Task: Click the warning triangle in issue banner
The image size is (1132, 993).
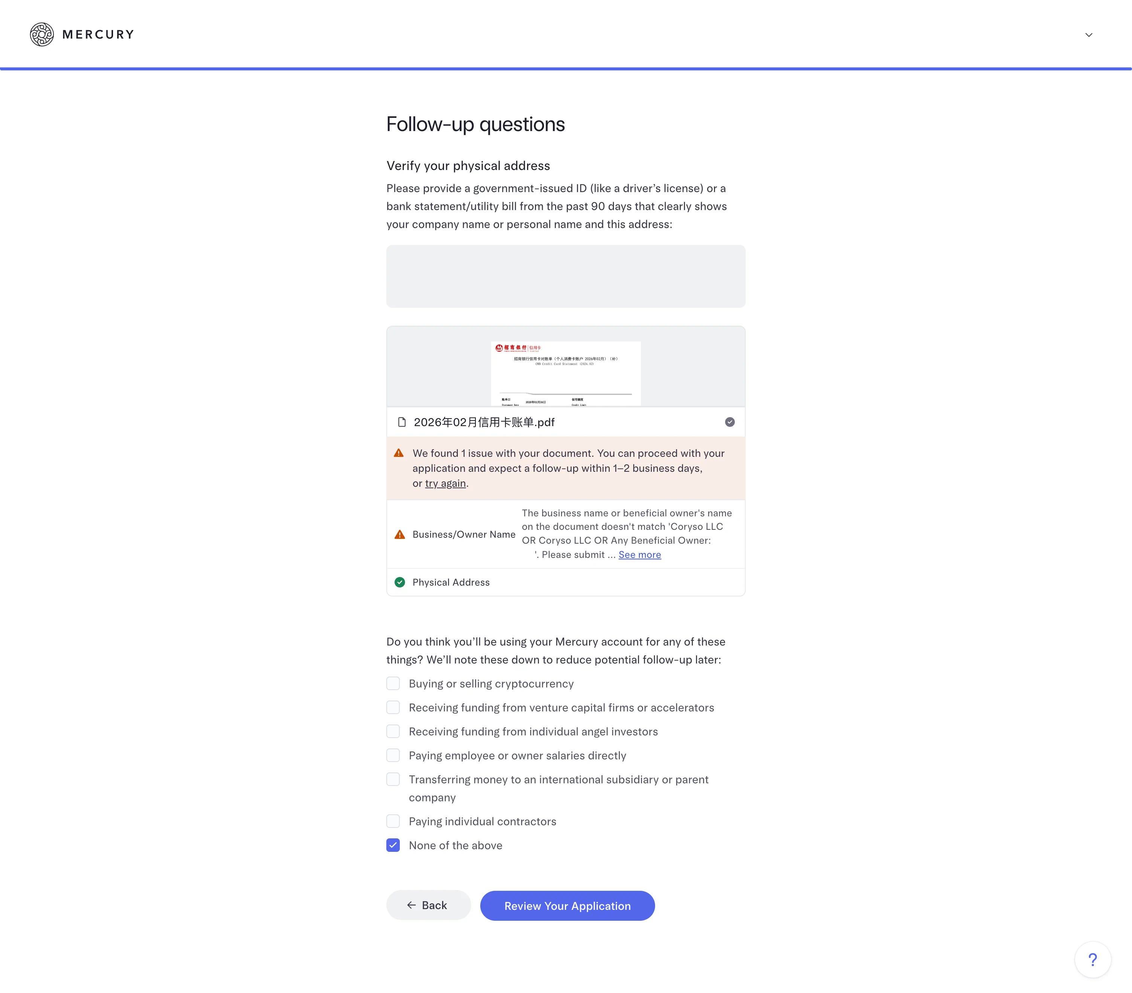Action: pos(399,453)
